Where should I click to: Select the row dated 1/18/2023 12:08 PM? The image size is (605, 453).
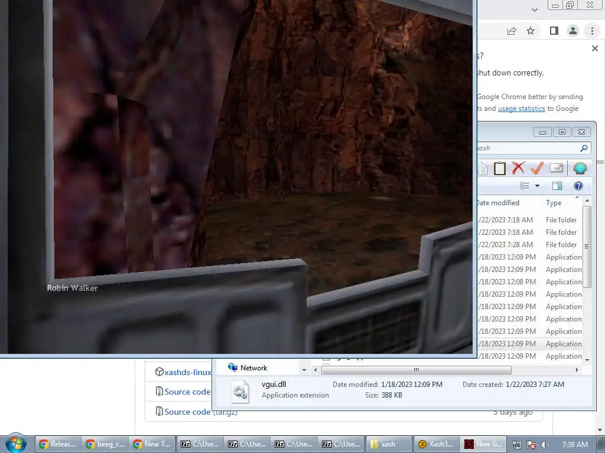click(531, 282)
